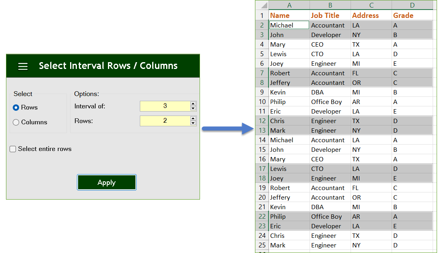
Task: Click Engineer cell in row 6
Action: coord(330,64)
